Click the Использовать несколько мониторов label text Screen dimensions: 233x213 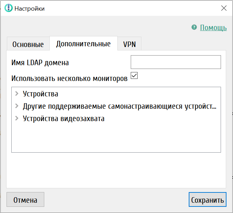click(x=69, y=78)
